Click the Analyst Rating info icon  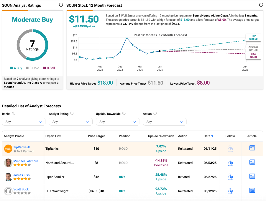(72, 113)
